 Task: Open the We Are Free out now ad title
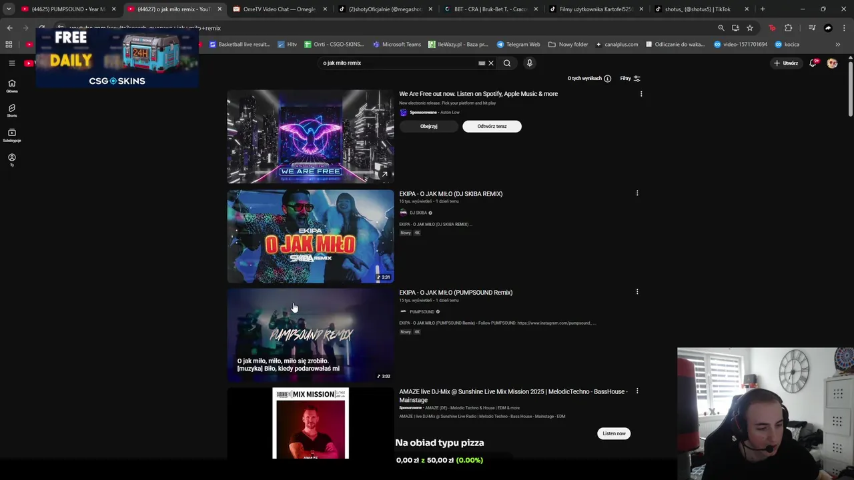click(x=478, y=94)
